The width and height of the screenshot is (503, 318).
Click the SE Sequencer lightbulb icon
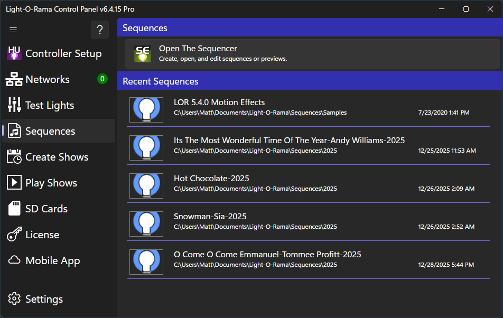coord(143,54)
